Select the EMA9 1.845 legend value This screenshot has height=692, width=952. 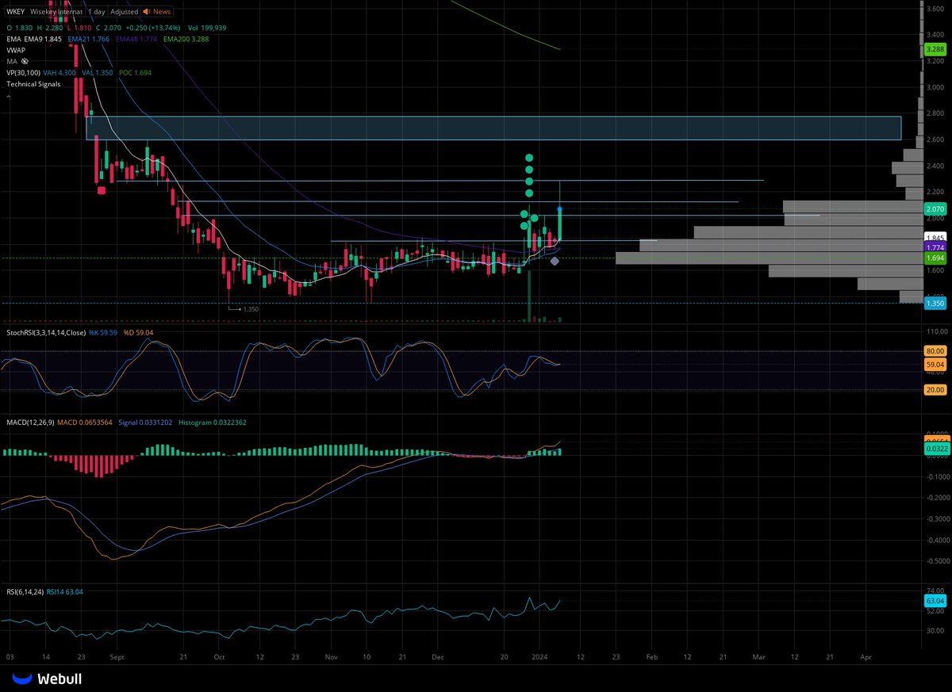pyautogui.click(x=44, y=38)
